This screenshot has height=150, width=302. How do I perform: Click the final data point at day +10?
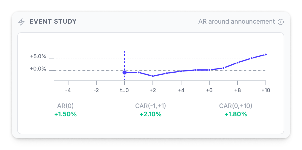(266, 55)
